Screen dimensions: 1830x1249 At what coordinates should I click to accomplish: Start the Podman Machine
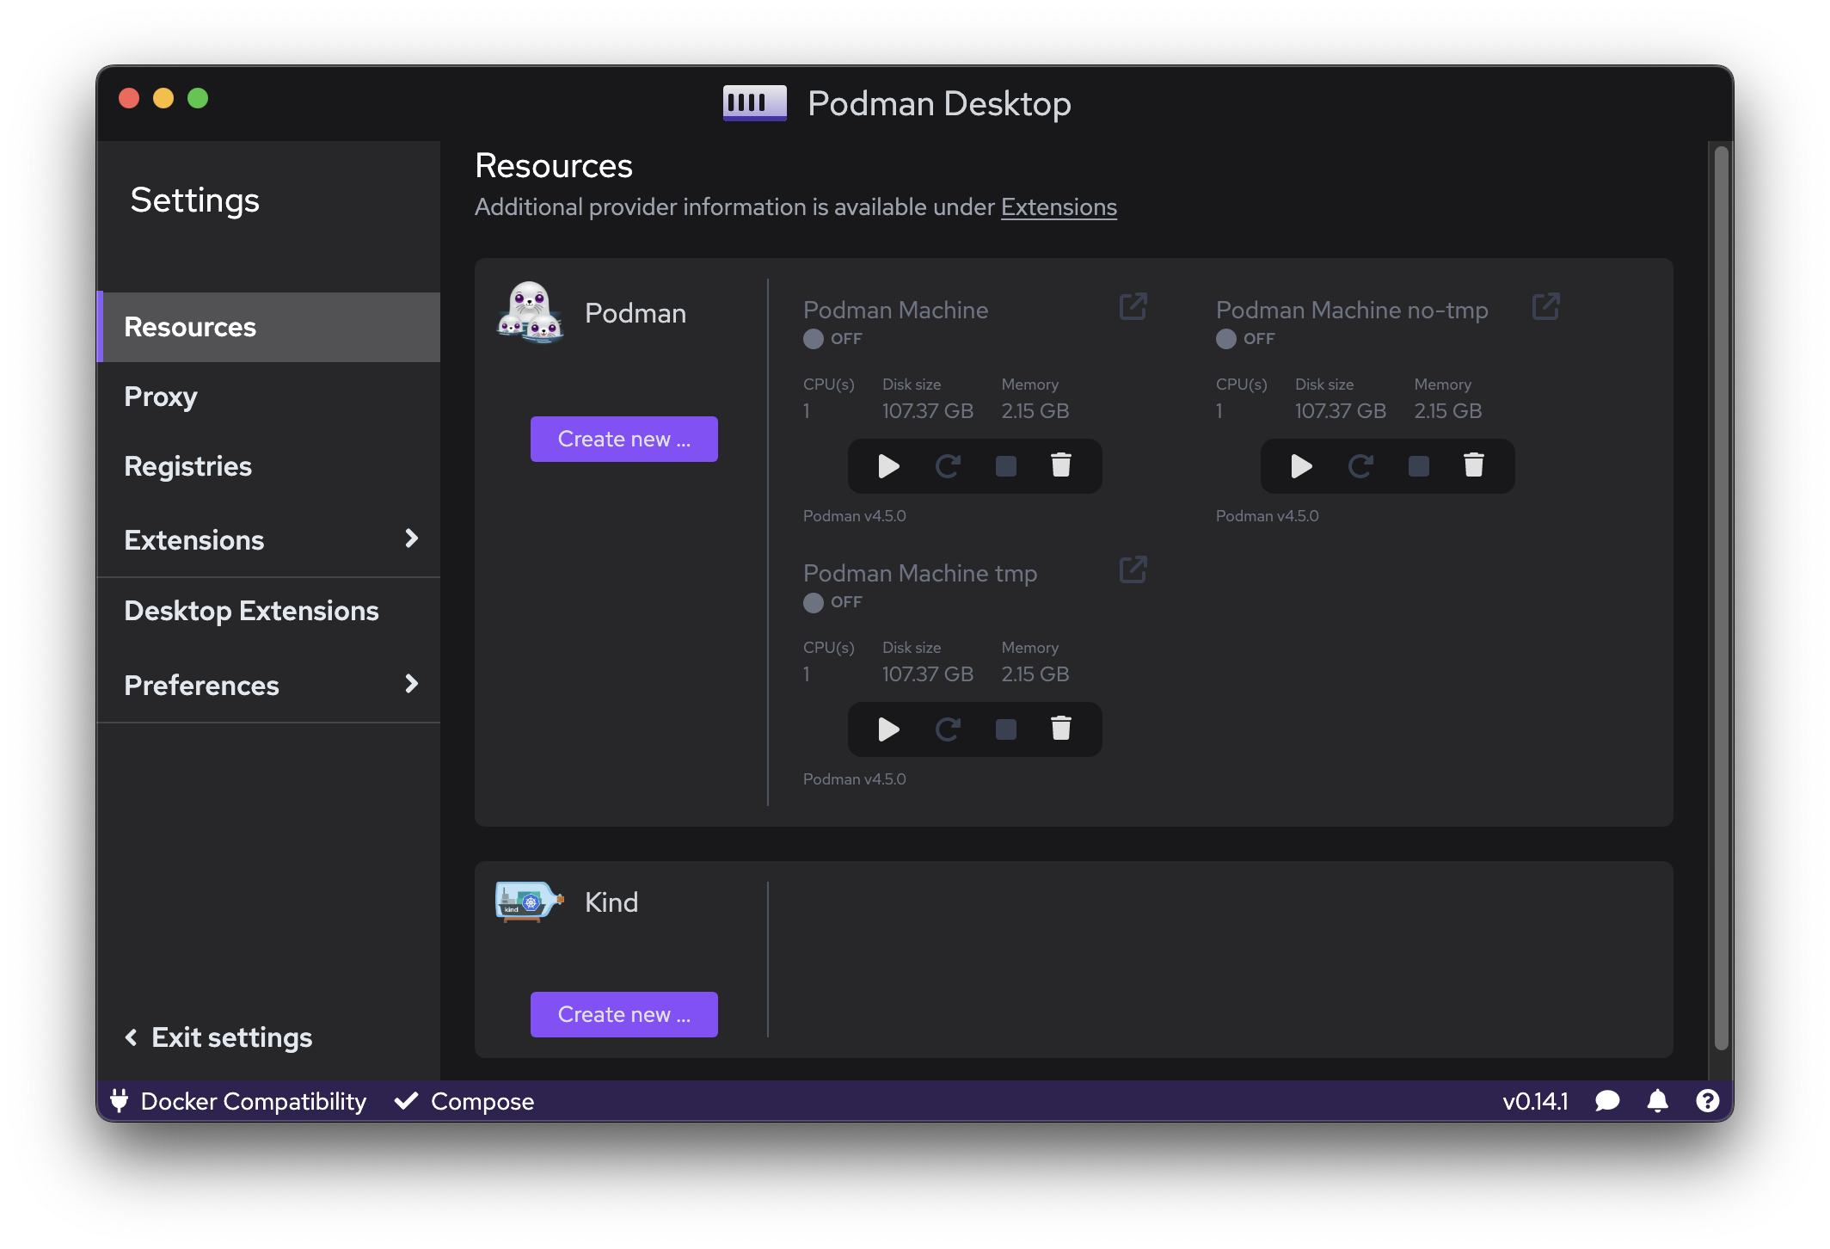point(888,466)
